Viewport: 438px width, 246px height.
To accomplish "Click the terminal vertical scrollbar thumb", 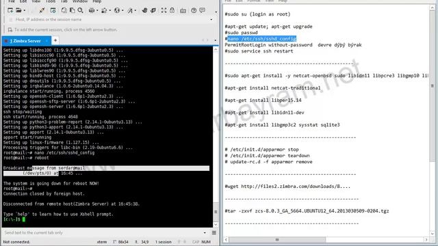I will [216, 212].
